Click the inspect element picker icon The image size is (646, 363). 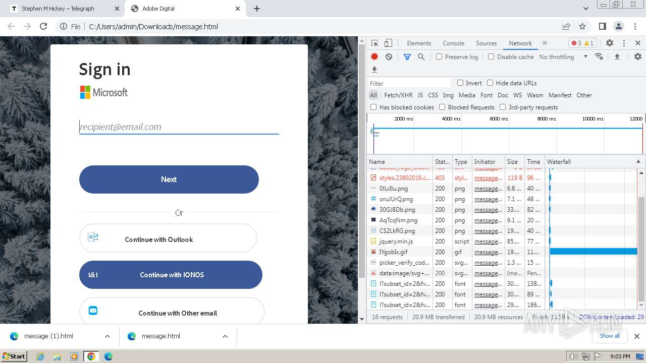click(x=374, y=43)
